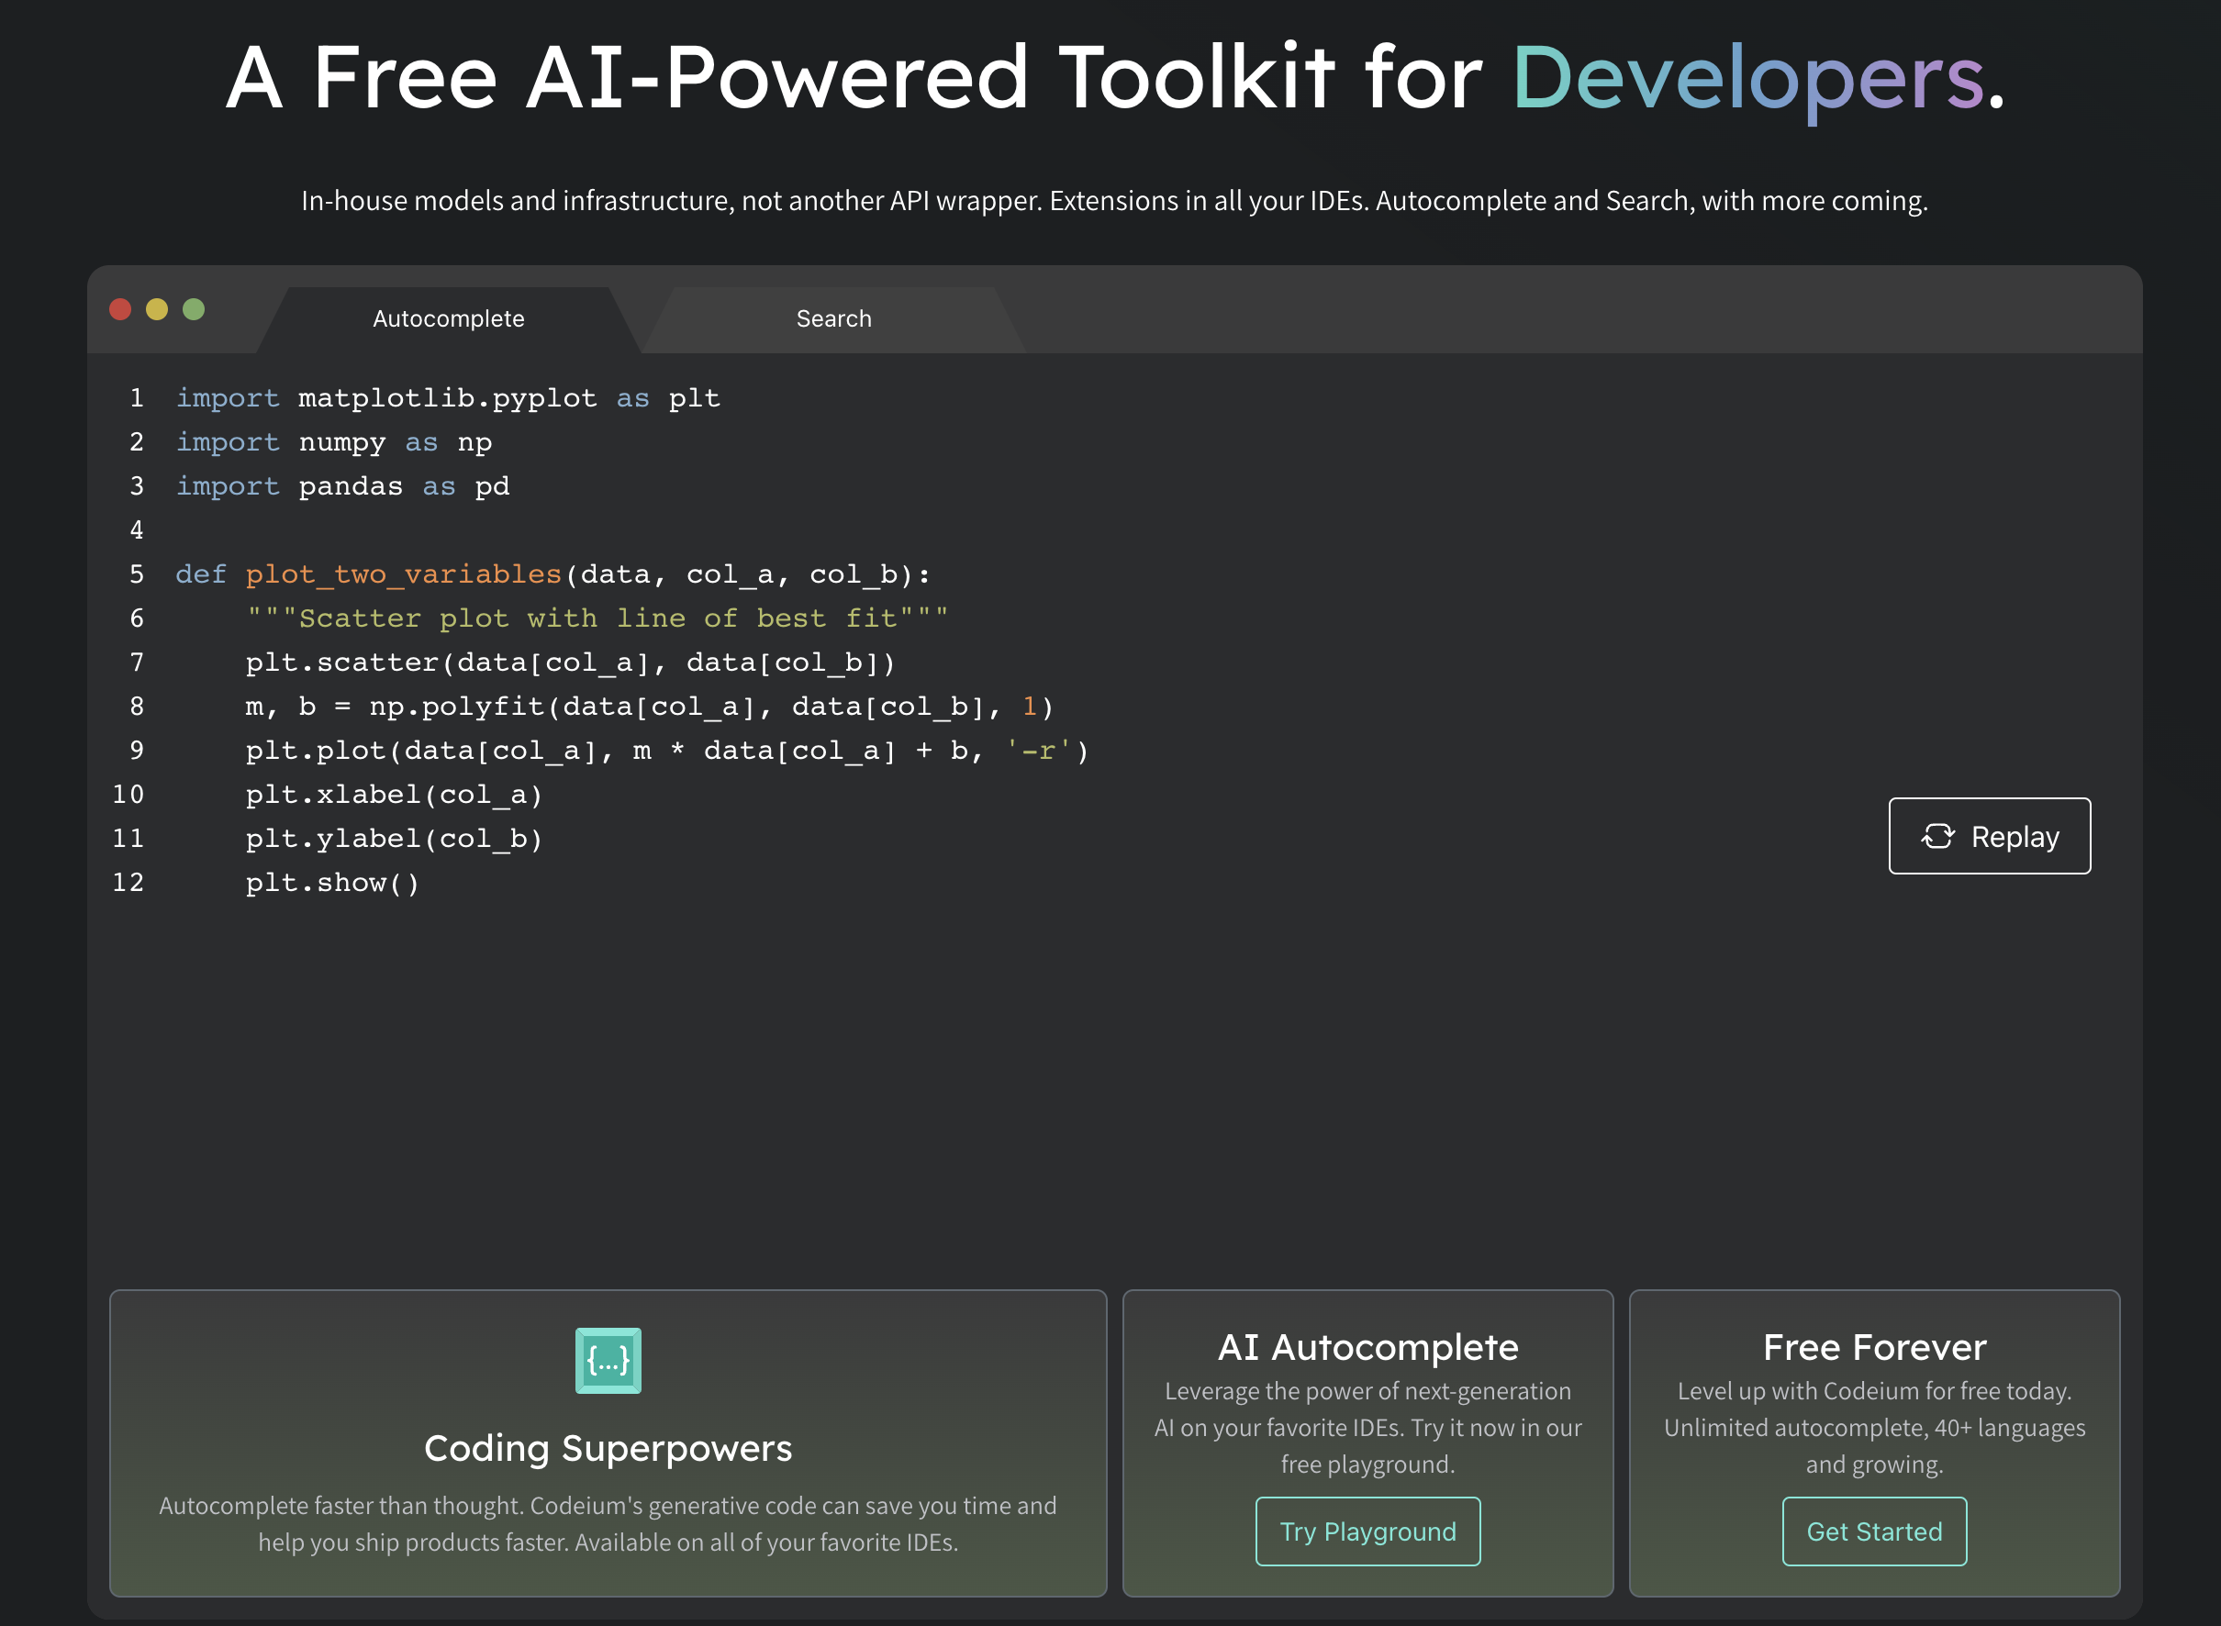Click line number 5 in code gutter
This screenshot has width=2221, height=1626.
click(137, 574)
